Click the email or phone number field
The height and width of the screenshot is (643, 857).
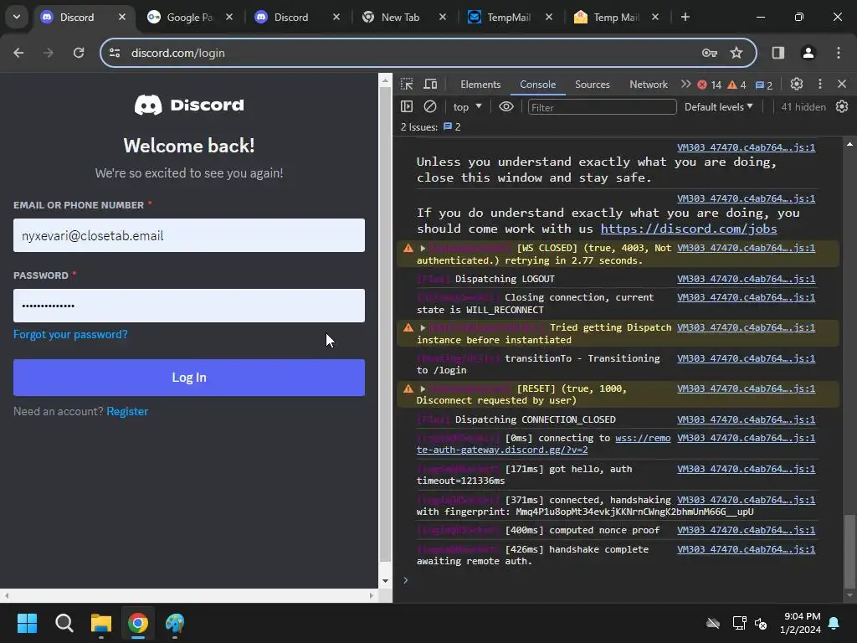pyautogui.click(x=189, y=235)
